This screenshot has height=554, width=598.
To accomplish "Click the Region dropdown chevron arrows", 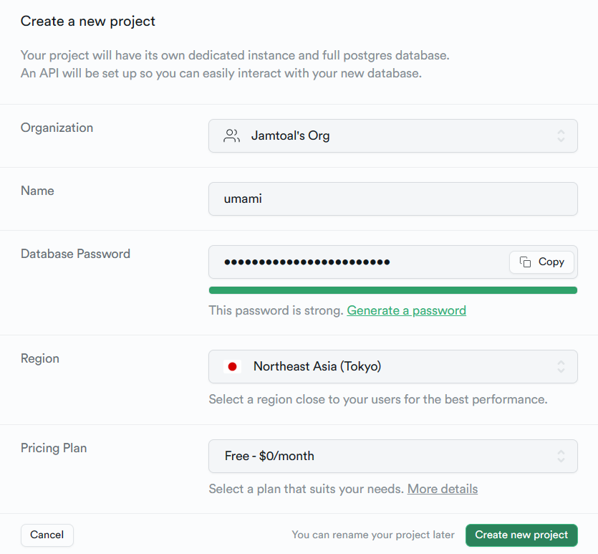I will click(561, 366).
